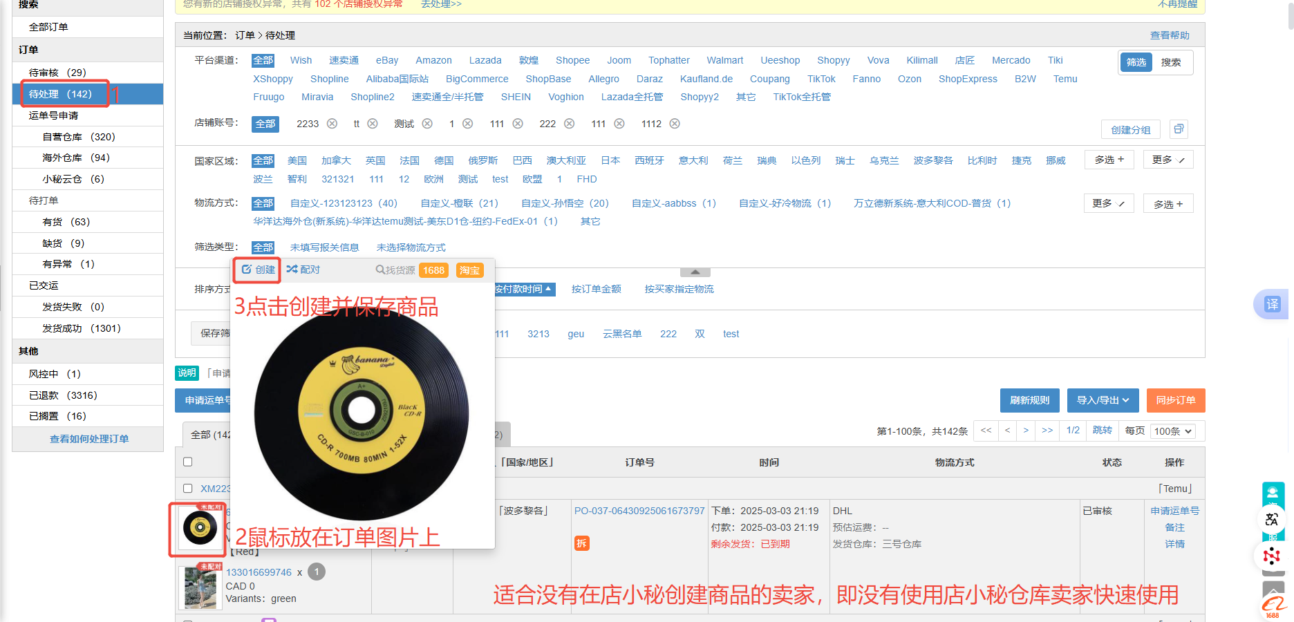This screenshot has height=622, width=1294.
Task: Click the 同步订单 button
Action: (1176, 400)
